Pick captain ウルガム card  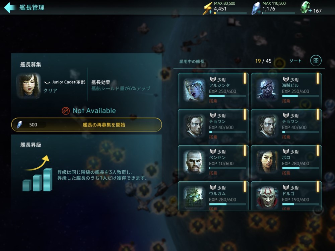[x=213, y=196]
